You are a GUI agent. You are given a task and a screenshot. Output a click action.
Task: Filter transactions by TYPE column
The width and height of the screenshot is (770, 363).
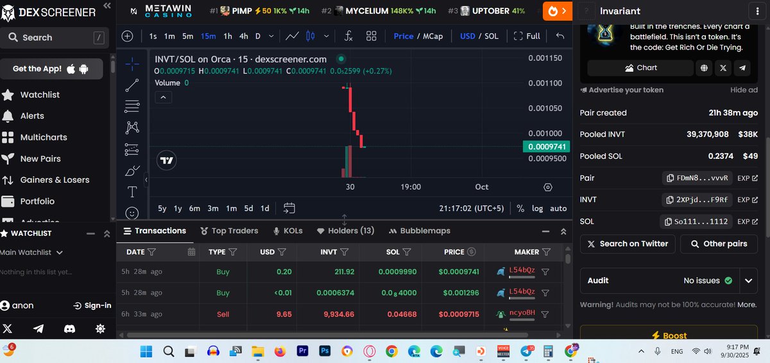[233, 252]
